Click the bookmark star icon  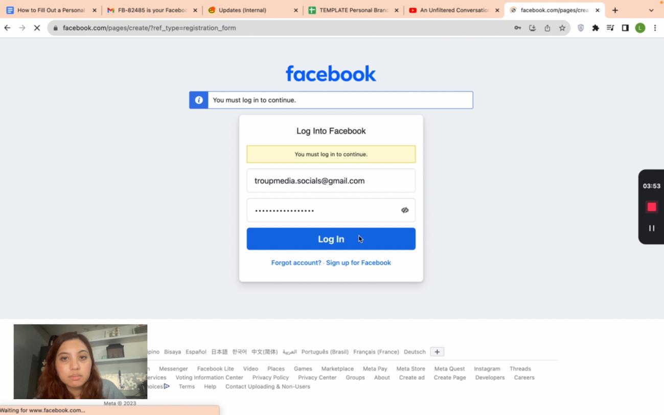click(x=562, y=28)
